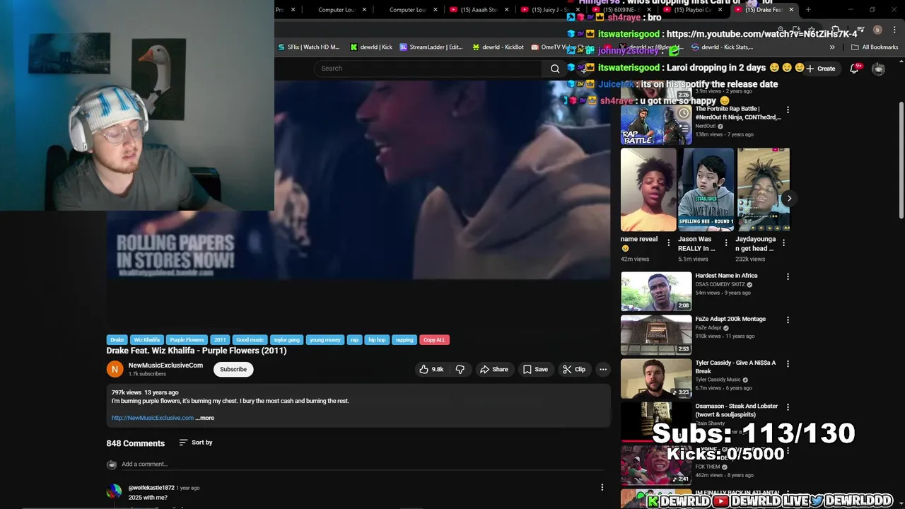The height and width of the screenshot is (509, 905).
Task: Open menu for Jason Was REALLY short
Action: [725, 242]
